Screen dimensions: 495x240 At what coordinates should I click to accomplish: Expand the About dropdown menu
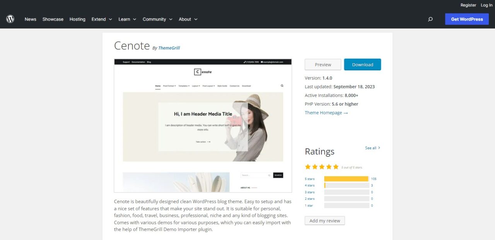click(188, 19)
